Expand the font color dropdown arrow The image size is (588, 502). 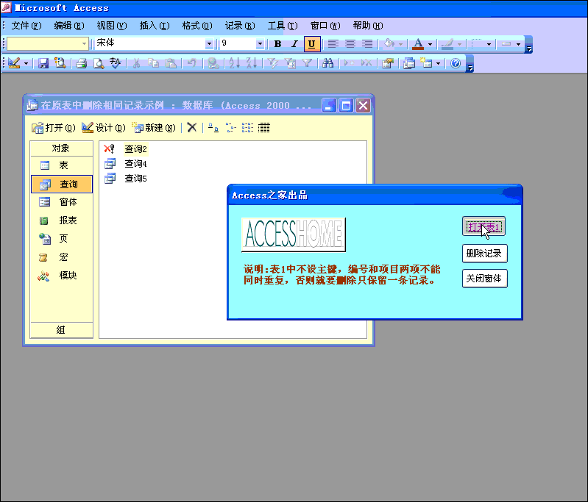pyautogui.click(x=430, y=44)
